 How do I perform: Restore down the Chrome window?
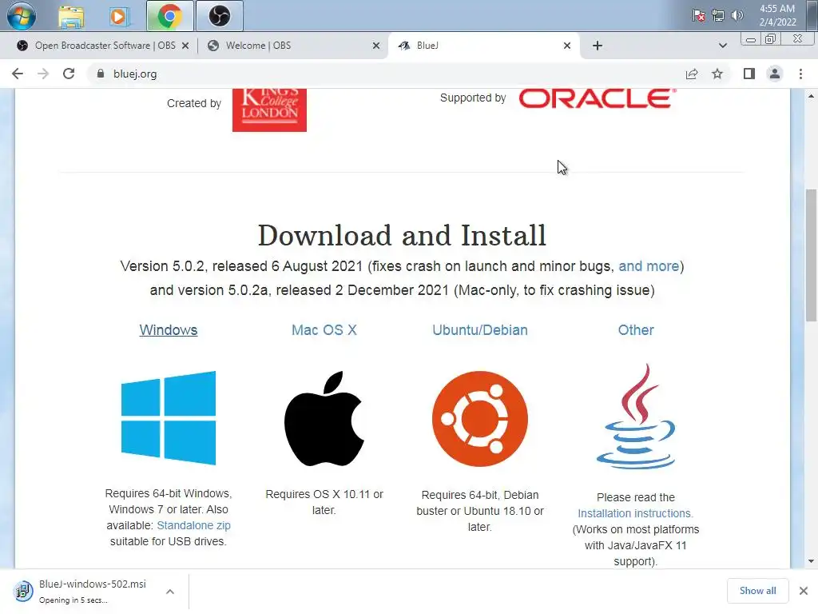click(x=771, y=39)
